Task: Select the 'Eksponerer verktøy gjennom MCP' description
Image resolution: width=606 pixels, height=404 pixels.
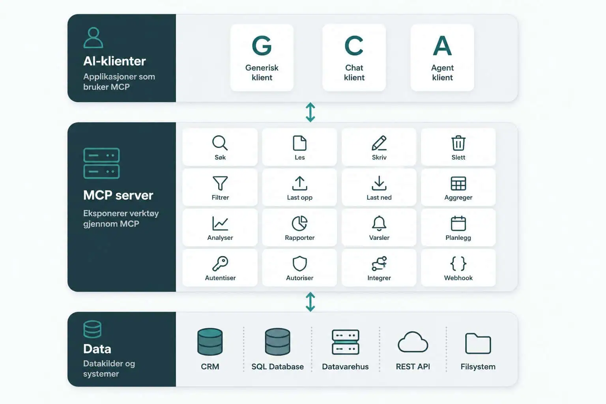Action: 121,219
